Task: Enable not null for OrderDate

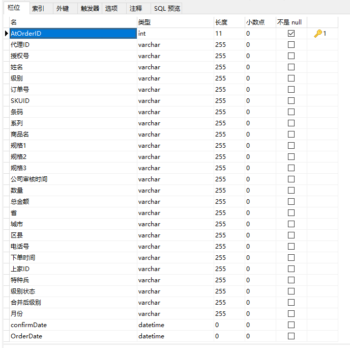Action: click(291, 336)
